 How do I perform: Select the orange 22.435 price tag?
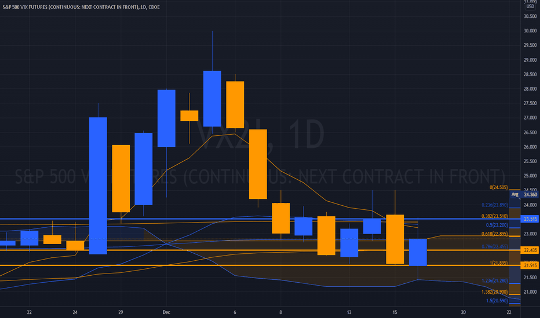(530, 250)
